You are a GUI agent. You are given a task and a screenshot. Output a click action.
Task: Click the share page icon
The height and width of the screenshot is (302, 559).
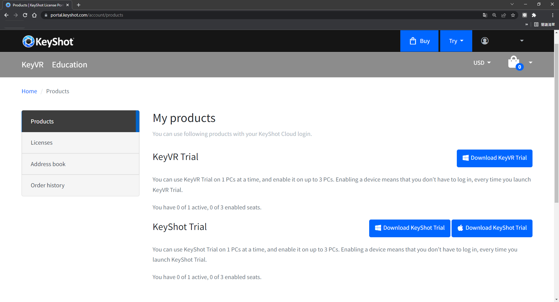(x=504, y=15)
